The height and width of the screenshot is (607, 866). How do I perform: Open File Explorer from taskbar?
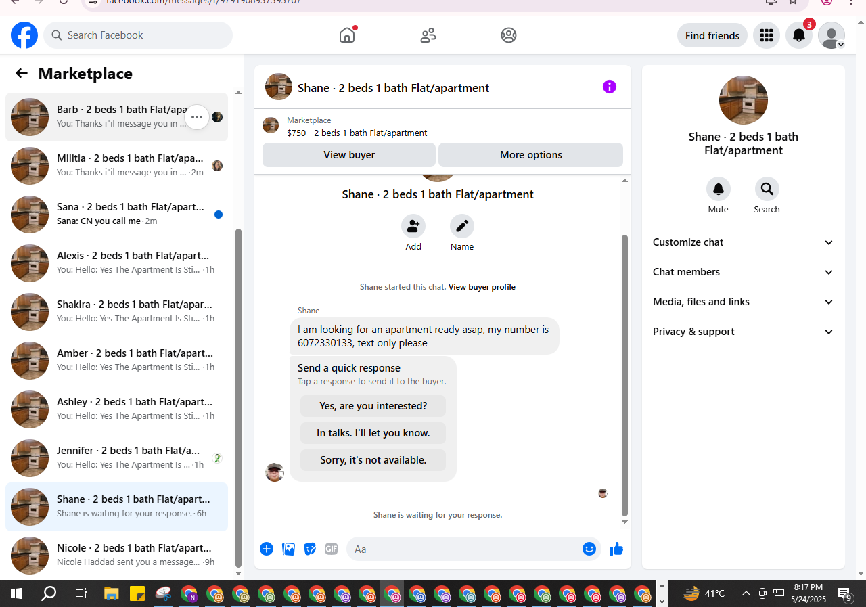pos(112,594)
